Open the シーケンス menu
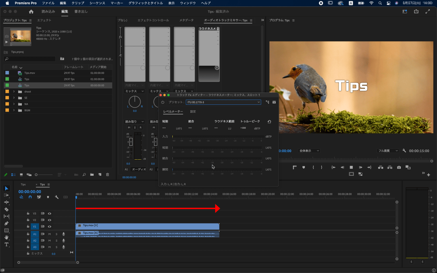Viewport: 437px width, 273px height. (97, 3)
